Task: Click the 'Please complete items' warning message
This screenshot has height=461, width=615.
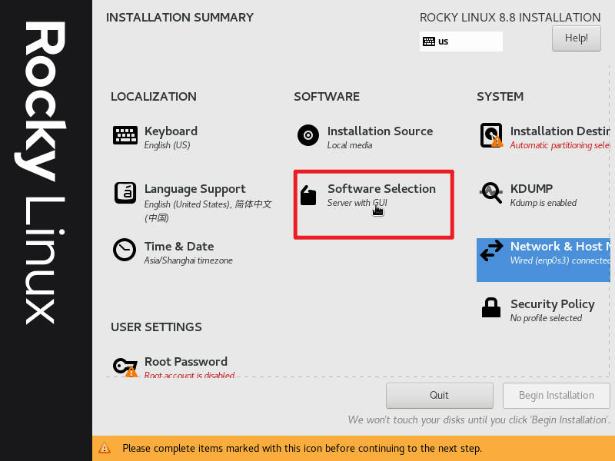Action: pos(302,448)
